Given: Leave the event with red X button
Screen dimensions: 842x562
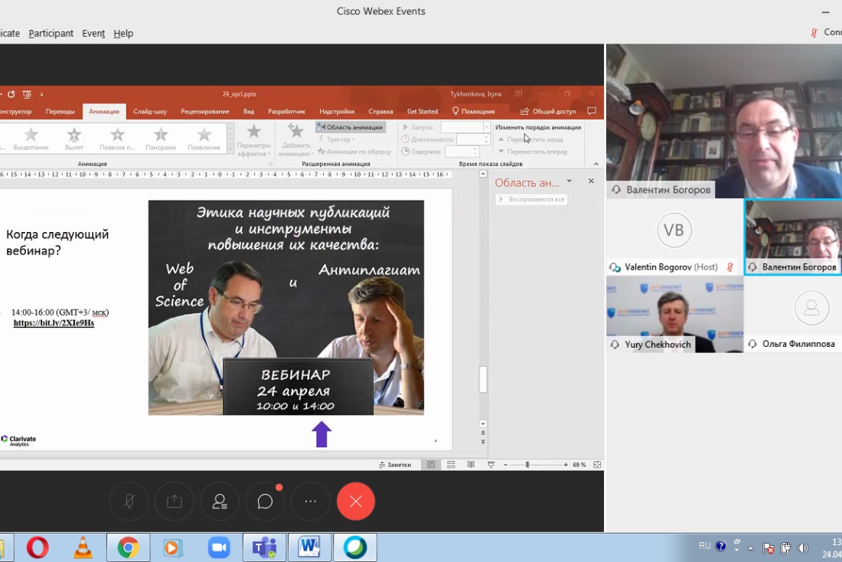Looking at the screenshot, I should [356, 502].
